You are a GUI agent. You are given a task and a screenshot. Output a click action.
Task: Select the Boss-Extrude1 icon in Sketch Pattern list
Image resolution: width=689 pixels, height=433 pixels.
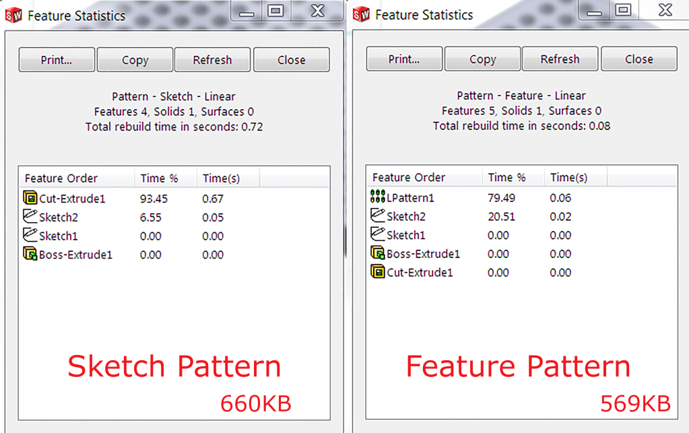30,254
